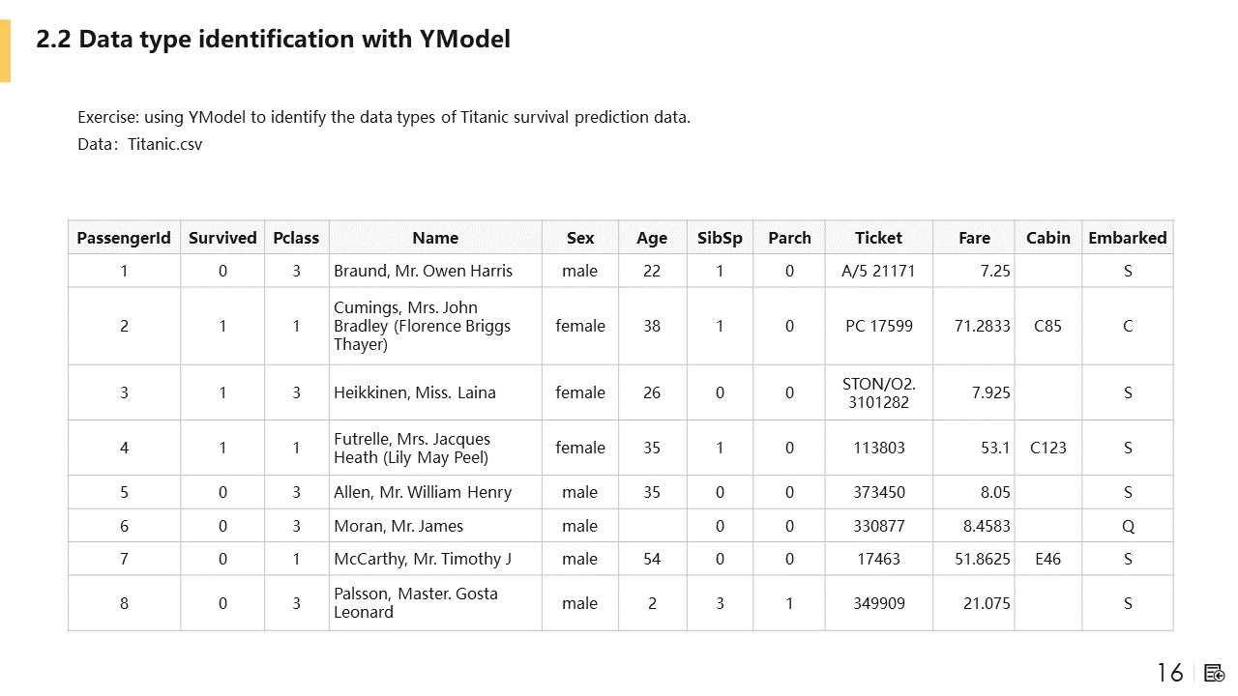The height and width of the screenshot is (696, 1238).
Task: Click the Ticket column header
Action: pyautogui.click(x=878, y=238)
